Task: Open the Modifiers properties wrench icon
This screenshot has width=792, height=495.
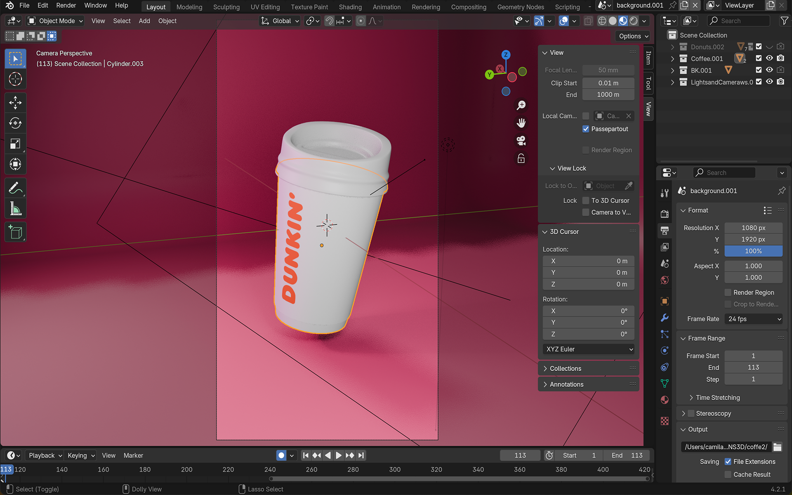Action: 665,318
